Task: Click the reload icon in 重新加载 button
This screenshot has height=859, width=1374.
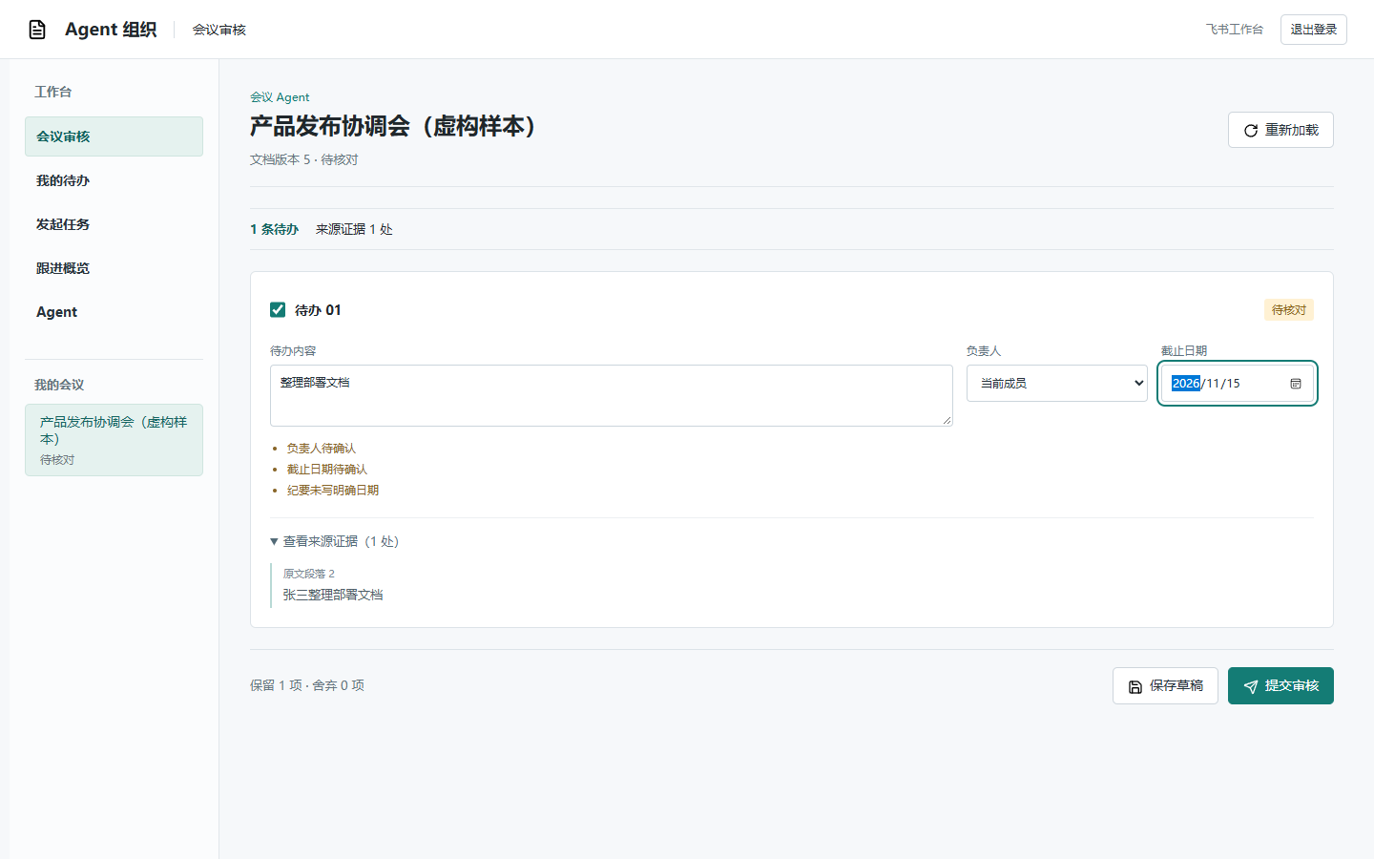Action: (1251, 131)
